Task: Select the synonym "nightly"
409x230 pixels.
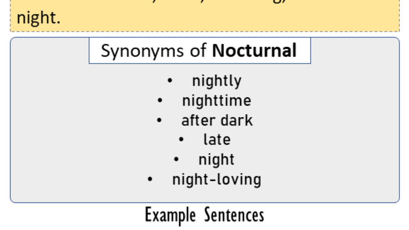Action: pos(217,81)
